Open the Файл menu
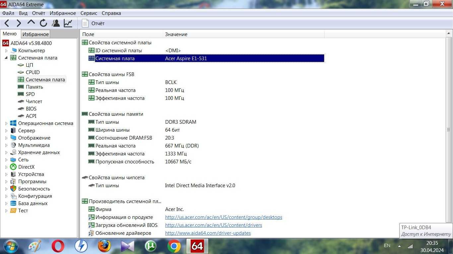Screen dimensions: 453x254 tap(8, 13)
